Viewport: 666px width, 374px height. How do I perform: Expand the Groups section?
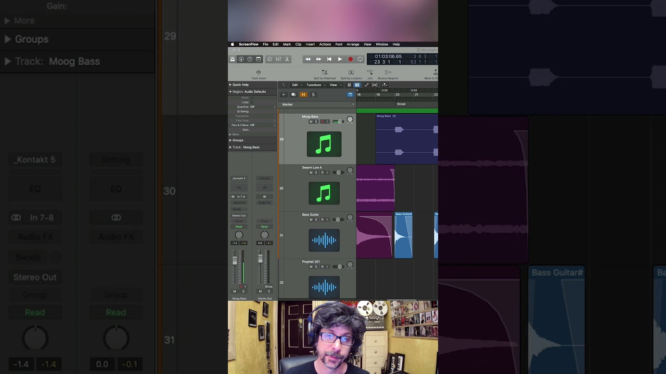tap(230, 140)
